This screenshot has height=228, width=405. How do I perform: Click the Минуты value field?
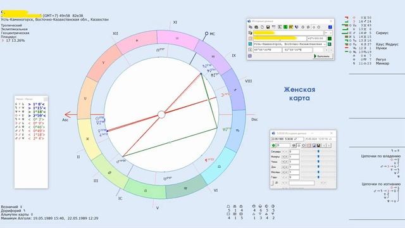coord(294,156)
